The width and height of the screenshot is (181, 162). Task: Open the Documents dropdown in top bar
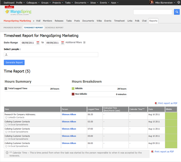tap(81, 3)
